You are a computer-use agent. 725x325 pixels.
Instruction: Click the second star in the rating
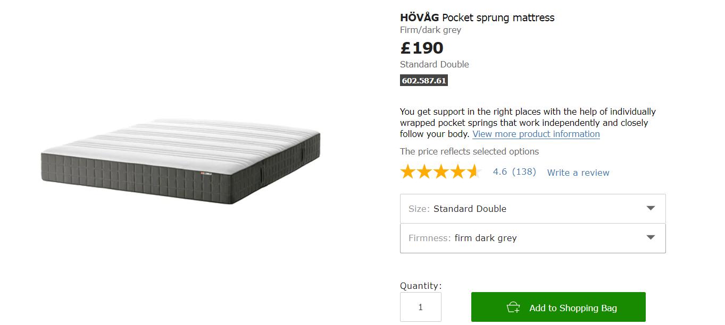[x=424, y=172]
